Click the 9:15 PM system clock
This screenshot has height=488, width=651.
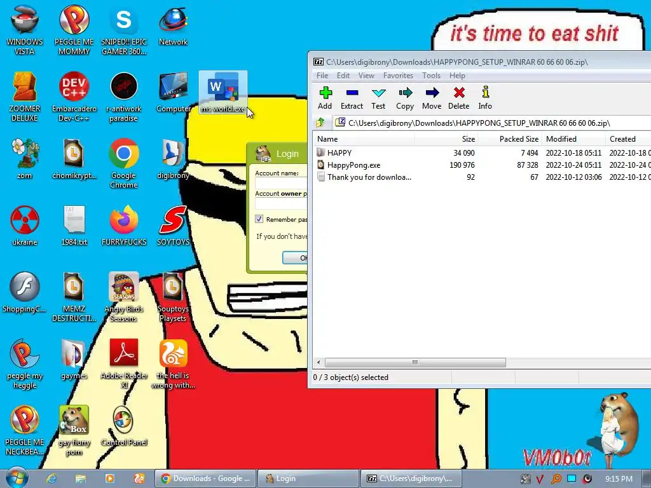[x=619, y=479]
